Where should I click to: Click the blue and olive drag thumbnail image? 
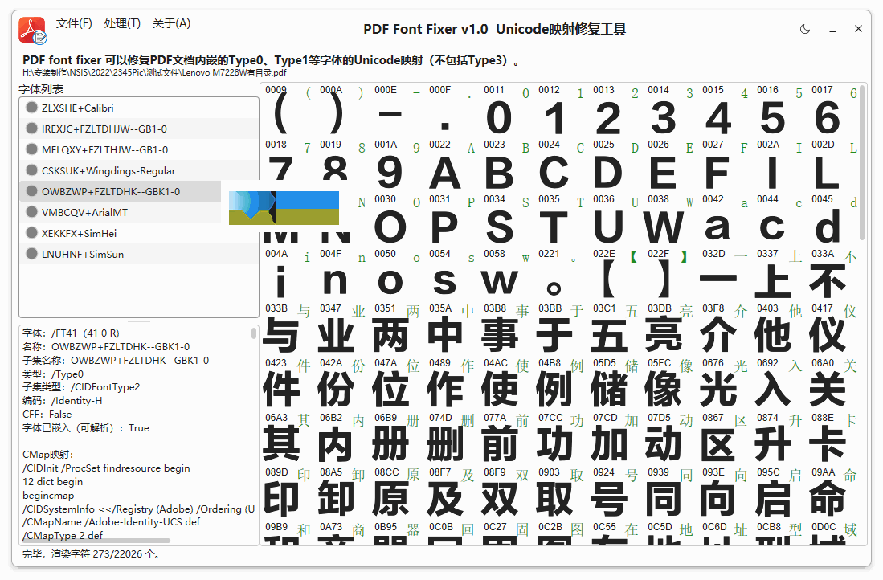(284, 207)
